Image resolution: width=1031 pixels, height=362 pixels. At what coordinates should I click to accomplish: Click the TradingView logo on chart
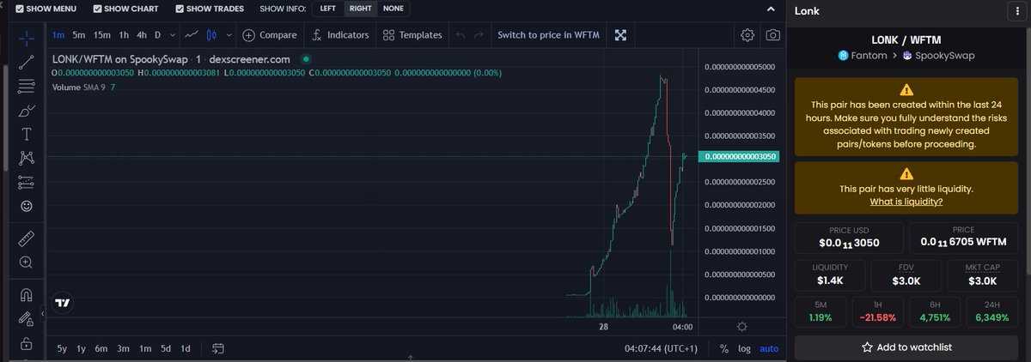point(62,302)
